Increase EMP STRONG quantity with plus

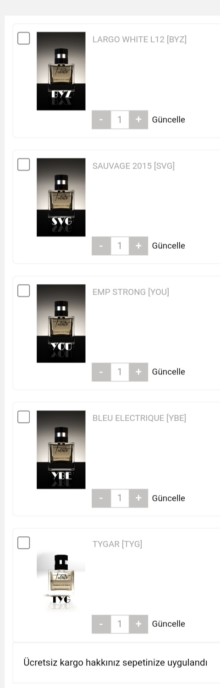tap(138, 372)
